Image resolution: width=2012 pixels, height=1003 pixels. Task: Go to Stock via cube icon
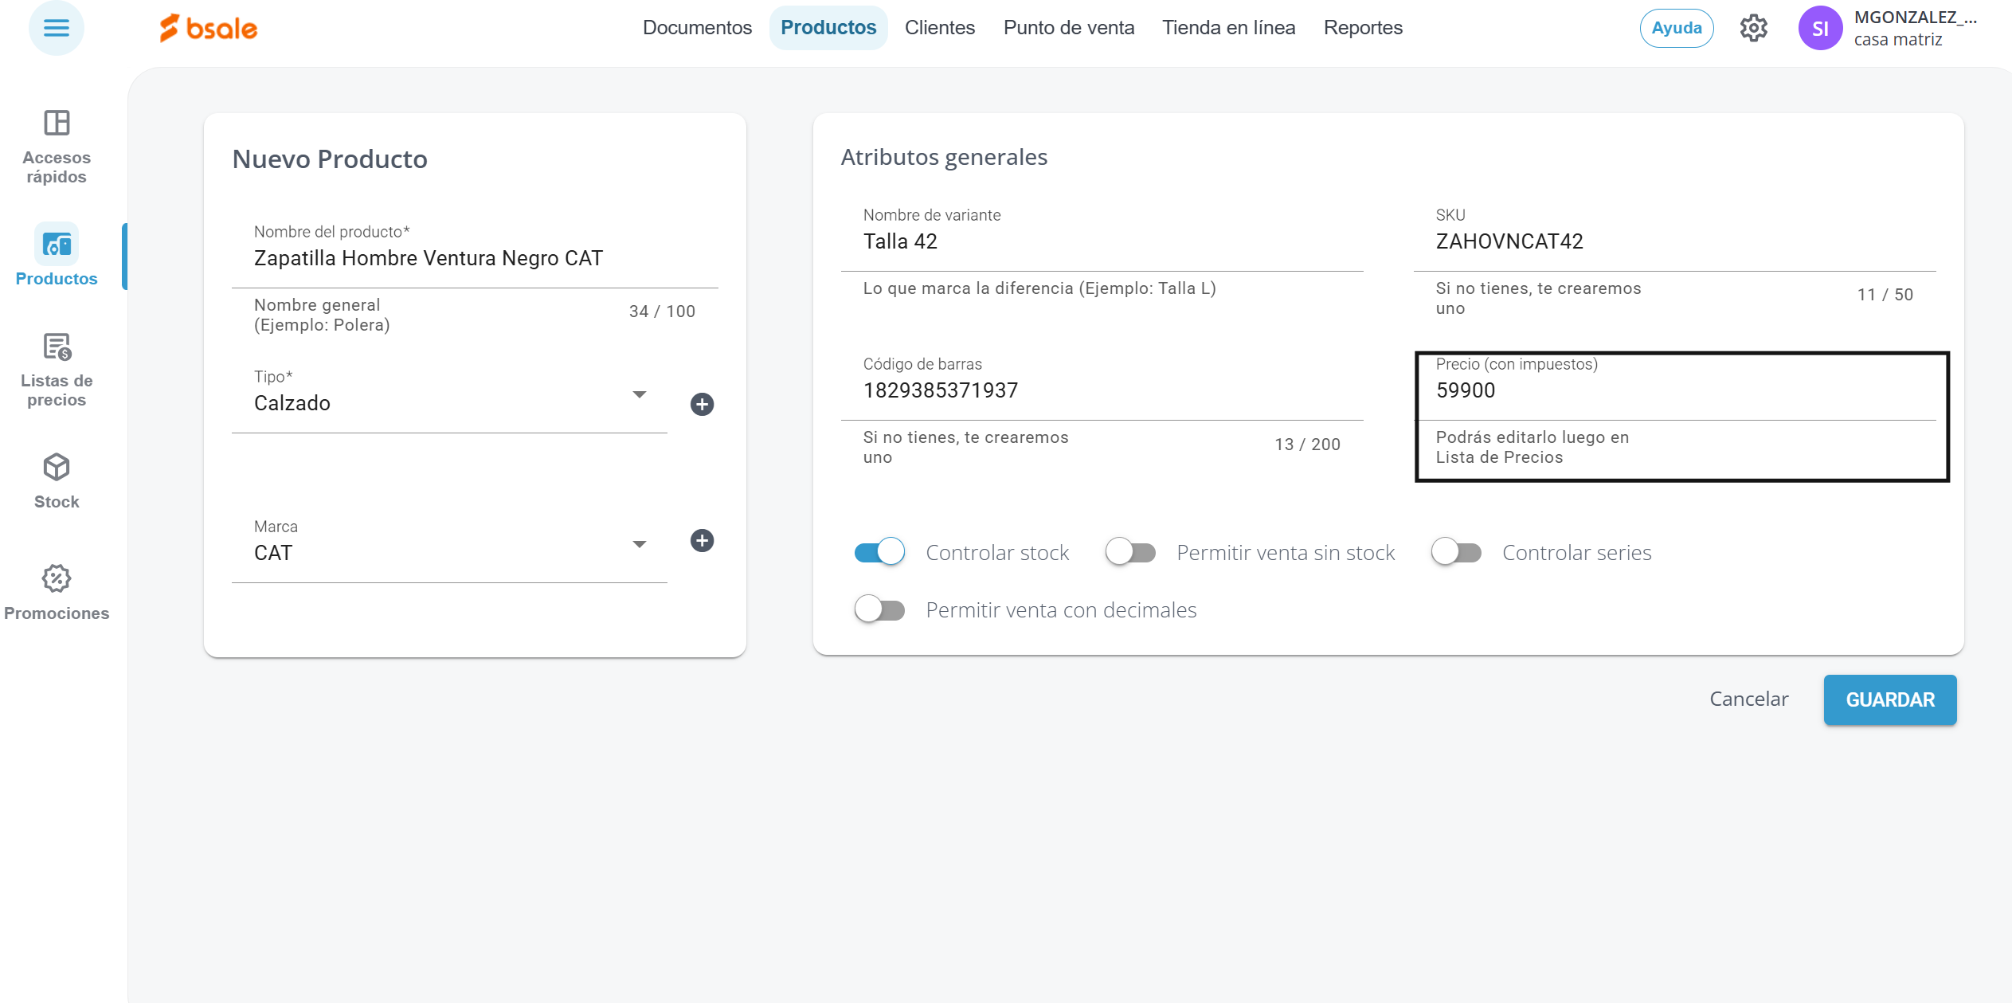pos(57,468)
